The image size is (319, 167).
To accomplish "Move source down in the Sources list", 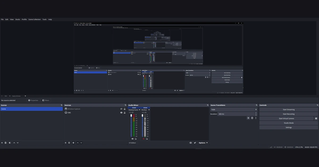I will coord(81,143).
